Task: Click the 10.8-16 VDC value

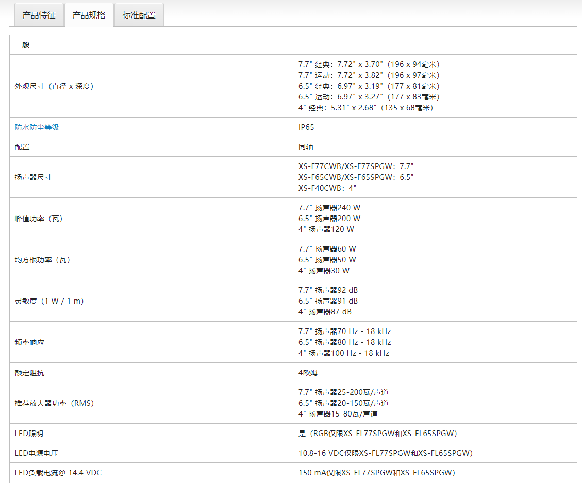Action: coord(385,453)
